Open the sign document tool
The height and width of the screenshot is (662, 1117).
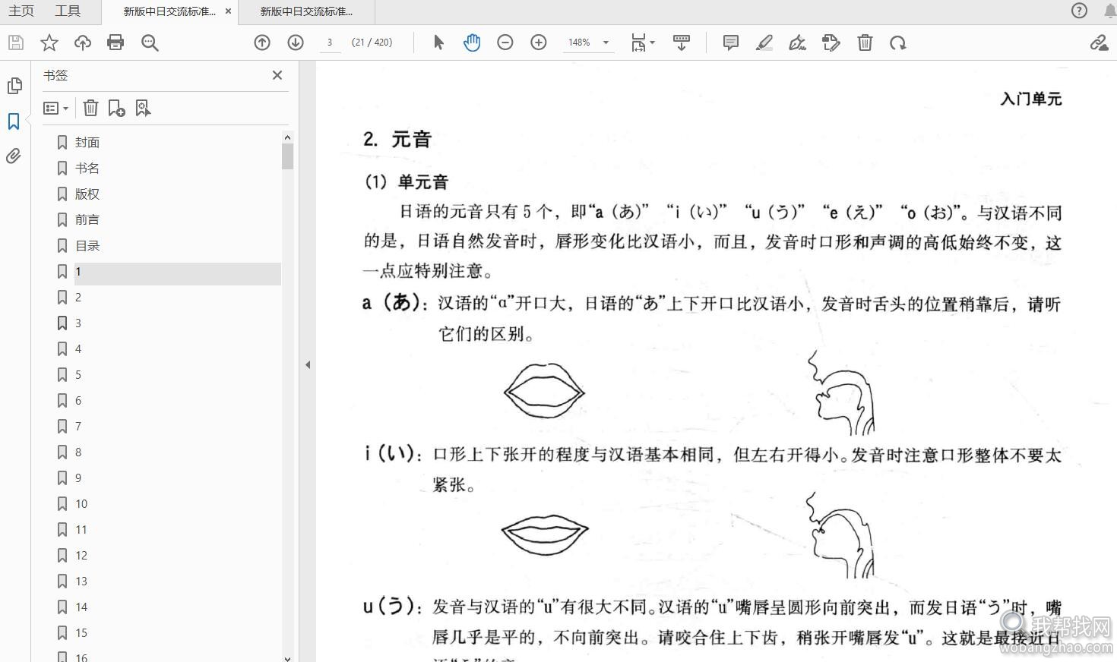tap(798, 43)
